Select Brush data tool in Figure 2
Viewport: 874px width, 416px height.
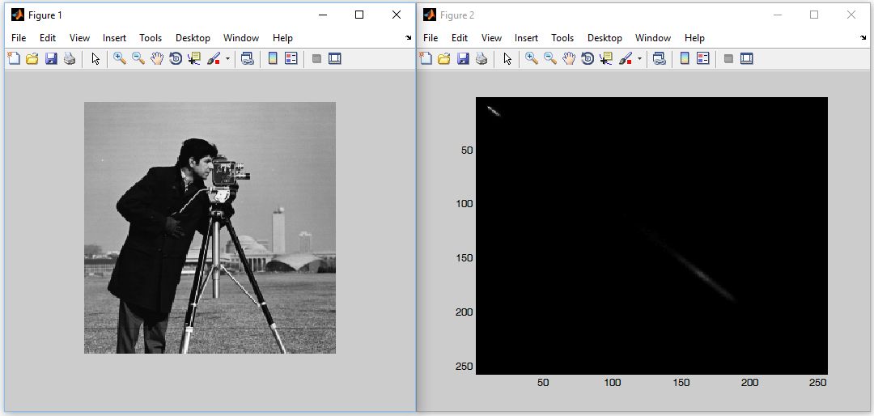point(626,58)
